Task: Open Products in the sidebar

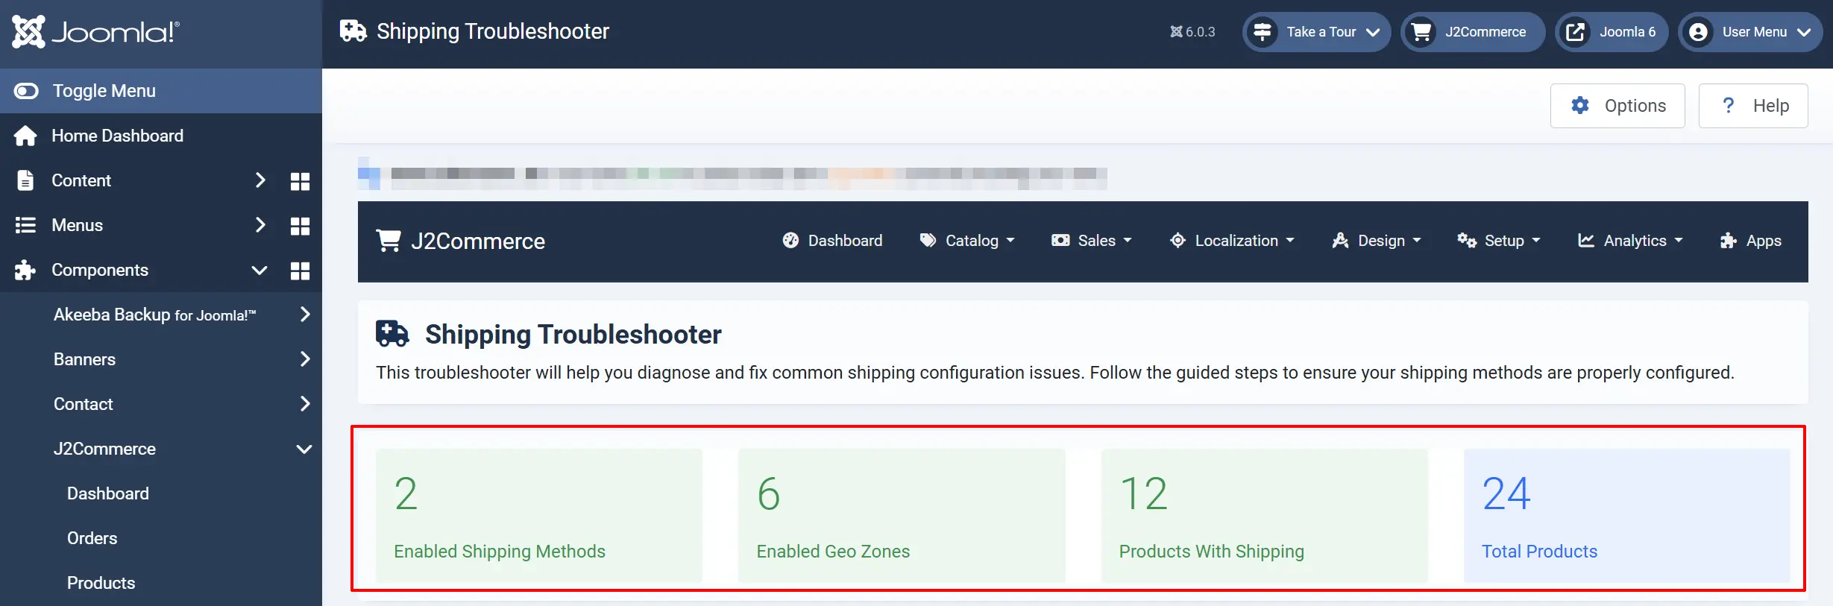Action: point(101,583)
